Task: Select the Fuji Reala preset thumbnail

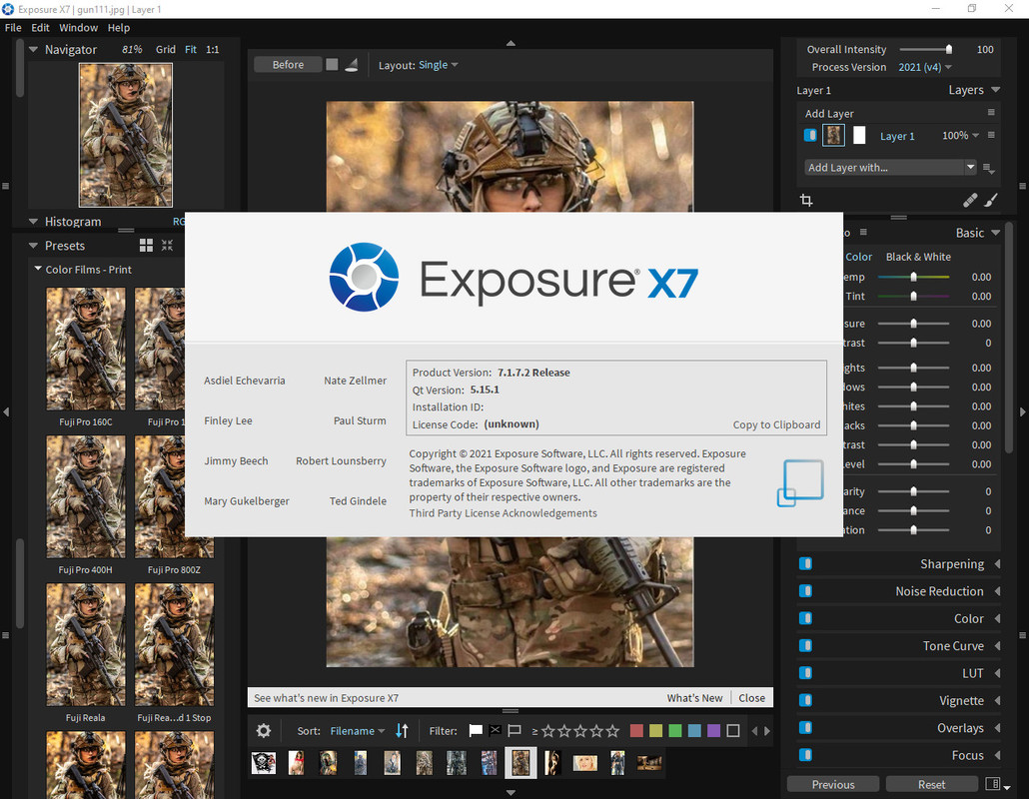Action: [85, 645]
